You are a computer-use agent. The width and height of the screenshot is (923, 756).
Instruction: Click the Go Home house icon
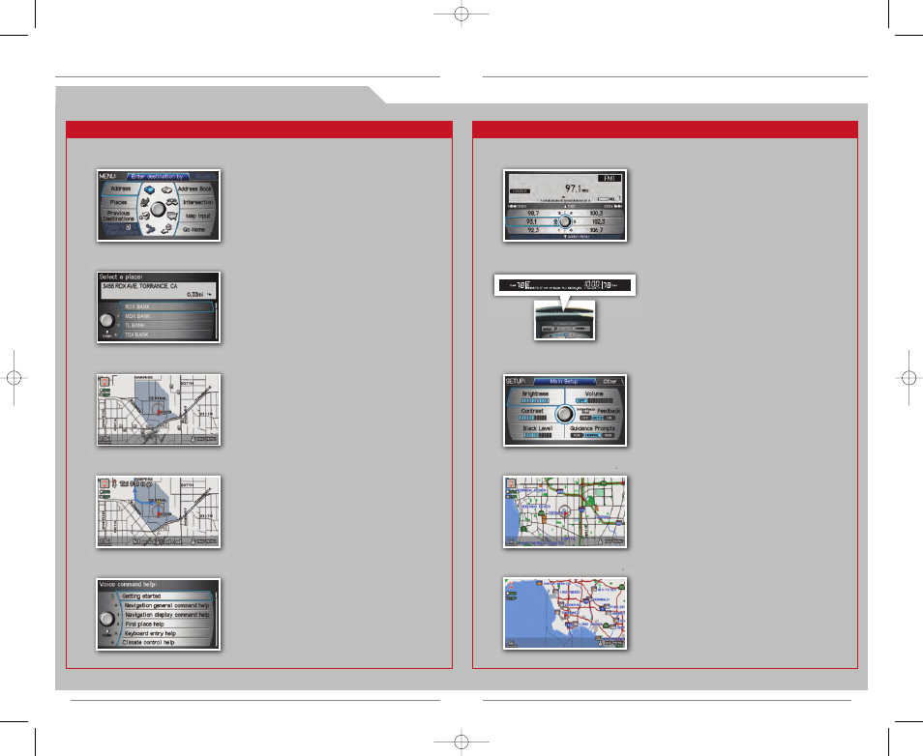[x=167, y=228]
